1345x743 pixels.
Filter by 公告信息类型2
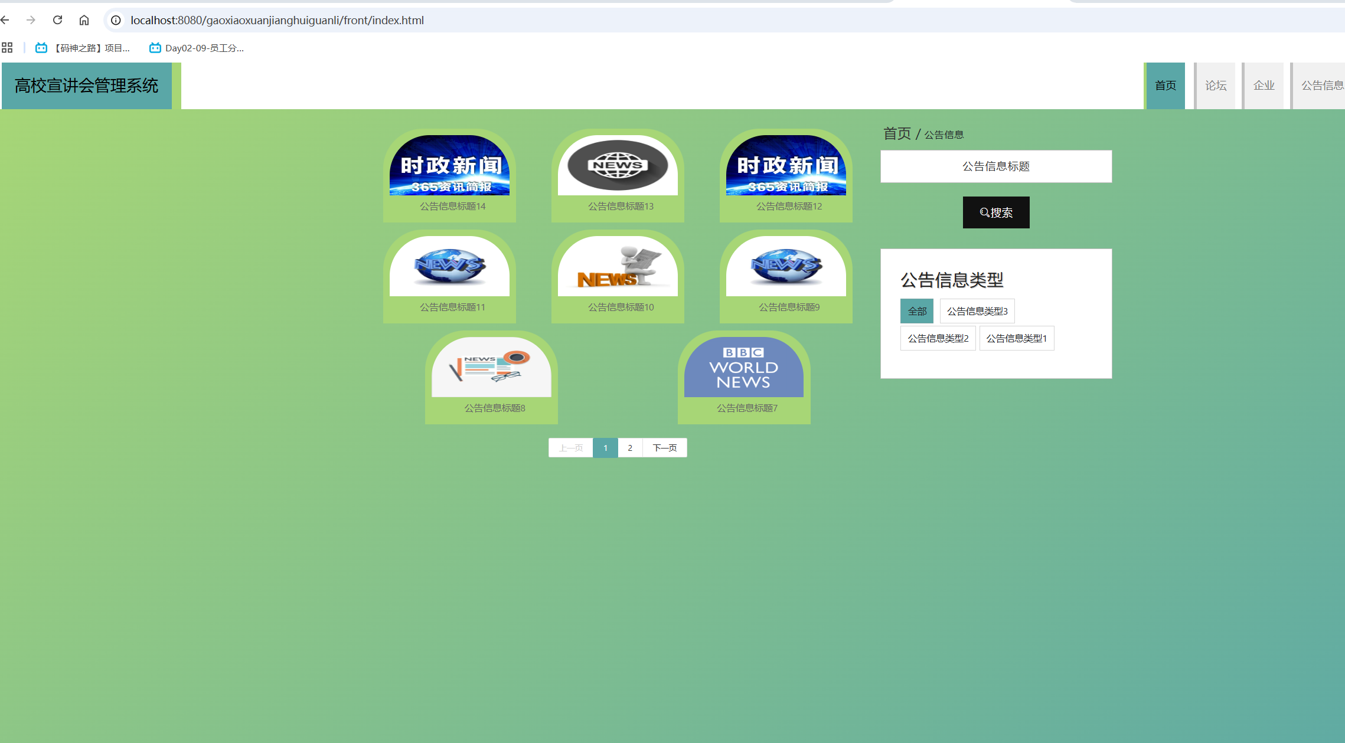pyautogui.click(x=938, y=338)
